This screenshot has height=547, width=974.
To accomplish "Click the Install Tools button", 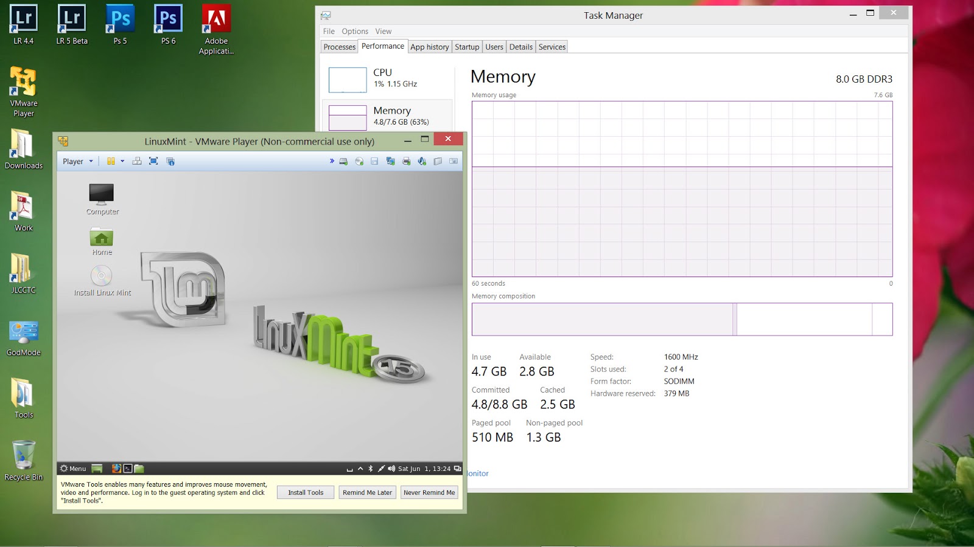I will pos(306,492).
